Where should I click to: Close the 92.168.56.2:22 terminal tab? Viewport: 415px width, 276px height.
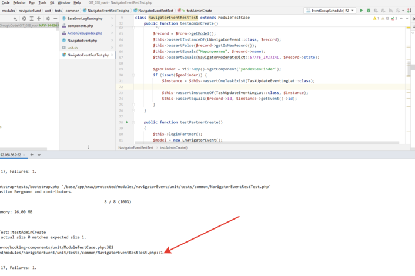pos(24,155)
